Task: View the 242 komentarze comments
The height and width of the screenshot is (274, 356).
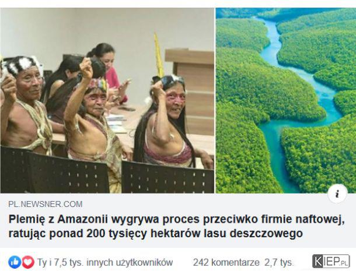Action: 226,262
